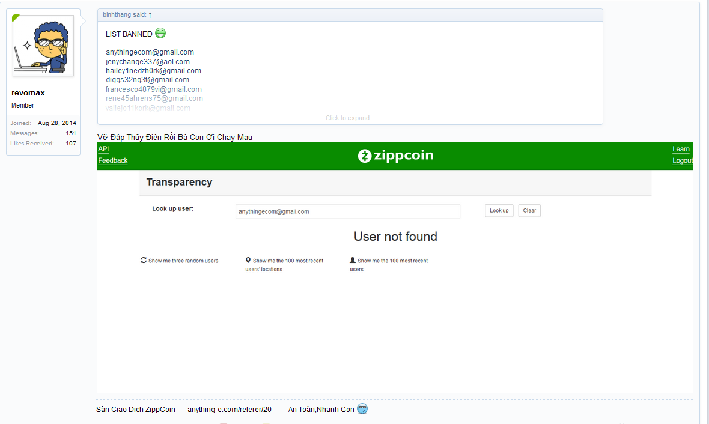Screen dimensions: 709x424
Task: Click the email diggs32ng3t@gmail.com in the quote
Action: tap(147, 79)
